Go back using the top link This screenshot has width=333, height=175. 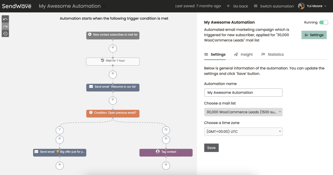pos(237,6)
